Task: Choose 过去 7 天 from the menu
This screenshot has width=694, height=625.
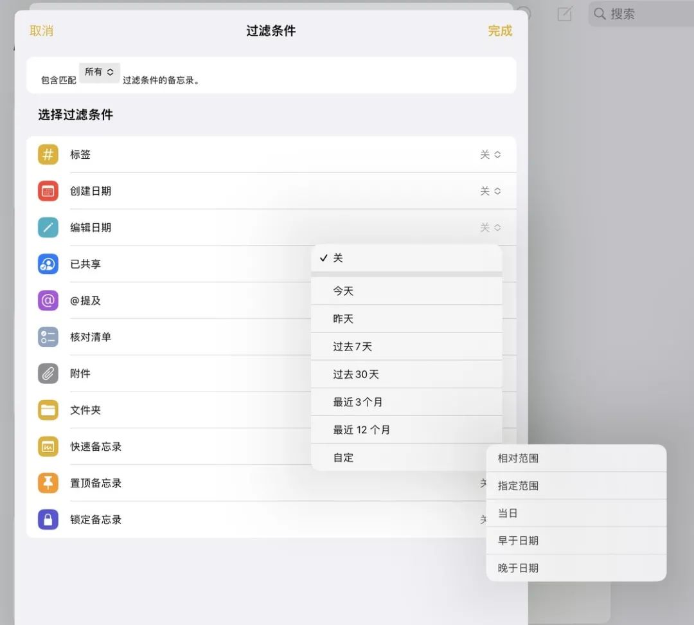Action: [x=406, y=347]
